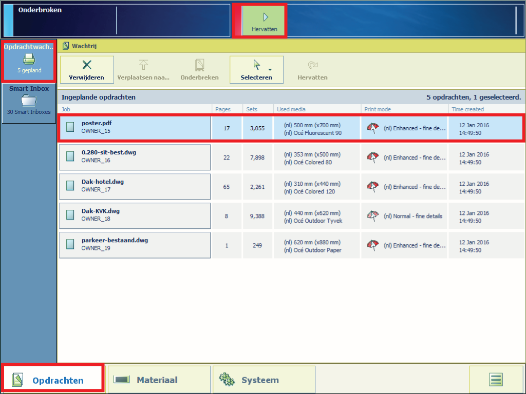Click print mode umbrella icon for poster.pdf
The height and width of the screenshot is (394, 526).
click(373, 128)
